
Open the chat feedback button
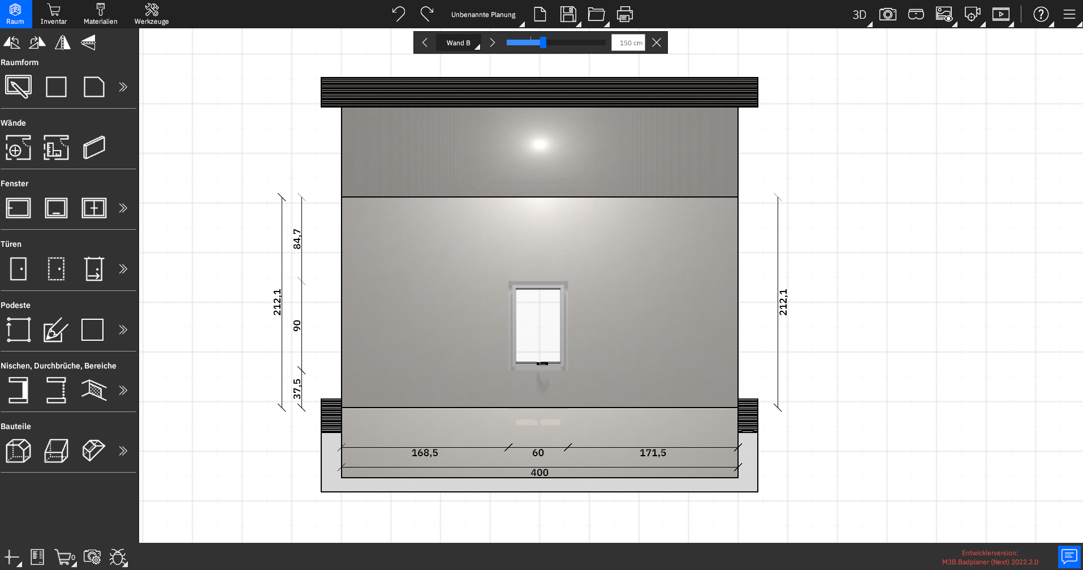tap(1069, 556)
